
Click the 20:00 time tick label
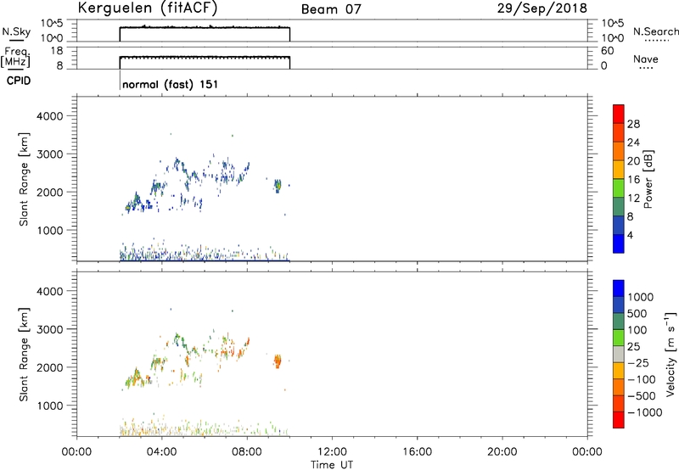[x=502, y=452]
